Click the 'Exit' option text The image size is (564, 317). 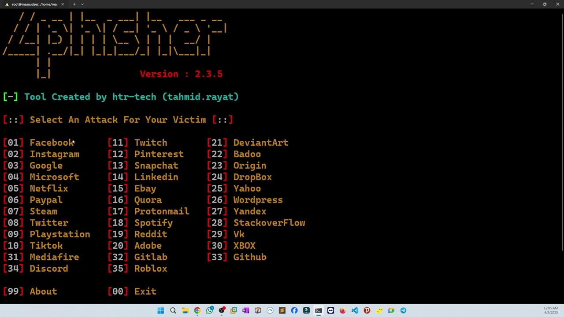click(145, 291)
